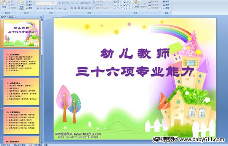Toggle Bold formatting
Image resolution: width=228 pixels, height=146 pixels.
coord(38,8)
